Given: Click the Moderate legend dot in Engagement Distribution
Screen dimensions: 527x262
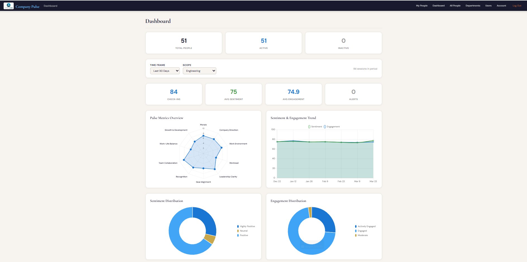Looking at the screenshot, I should [355, 235].
